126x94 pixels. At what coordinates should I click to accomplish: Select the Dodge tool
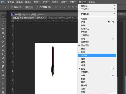point(3,71)
